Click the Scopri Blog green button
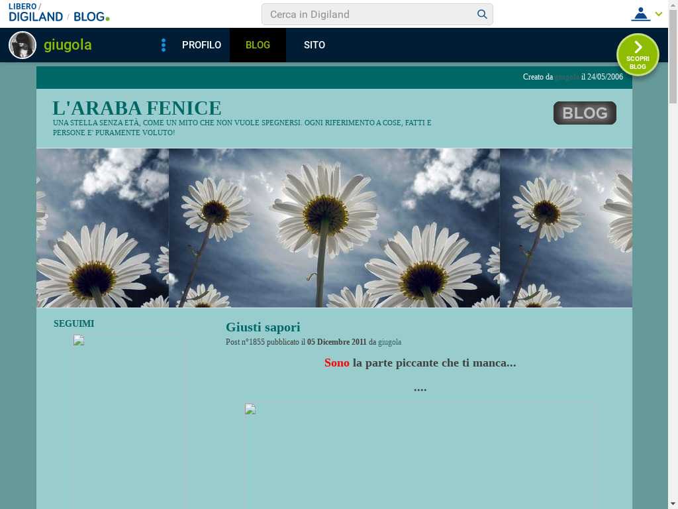The image size is (678, 509). point(638,55)
